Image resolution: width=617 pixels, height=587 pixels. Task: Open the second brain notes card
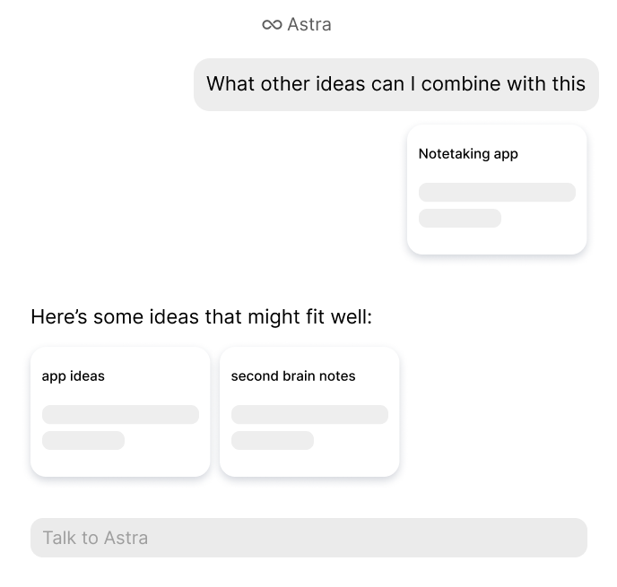(x=309, y=411)
